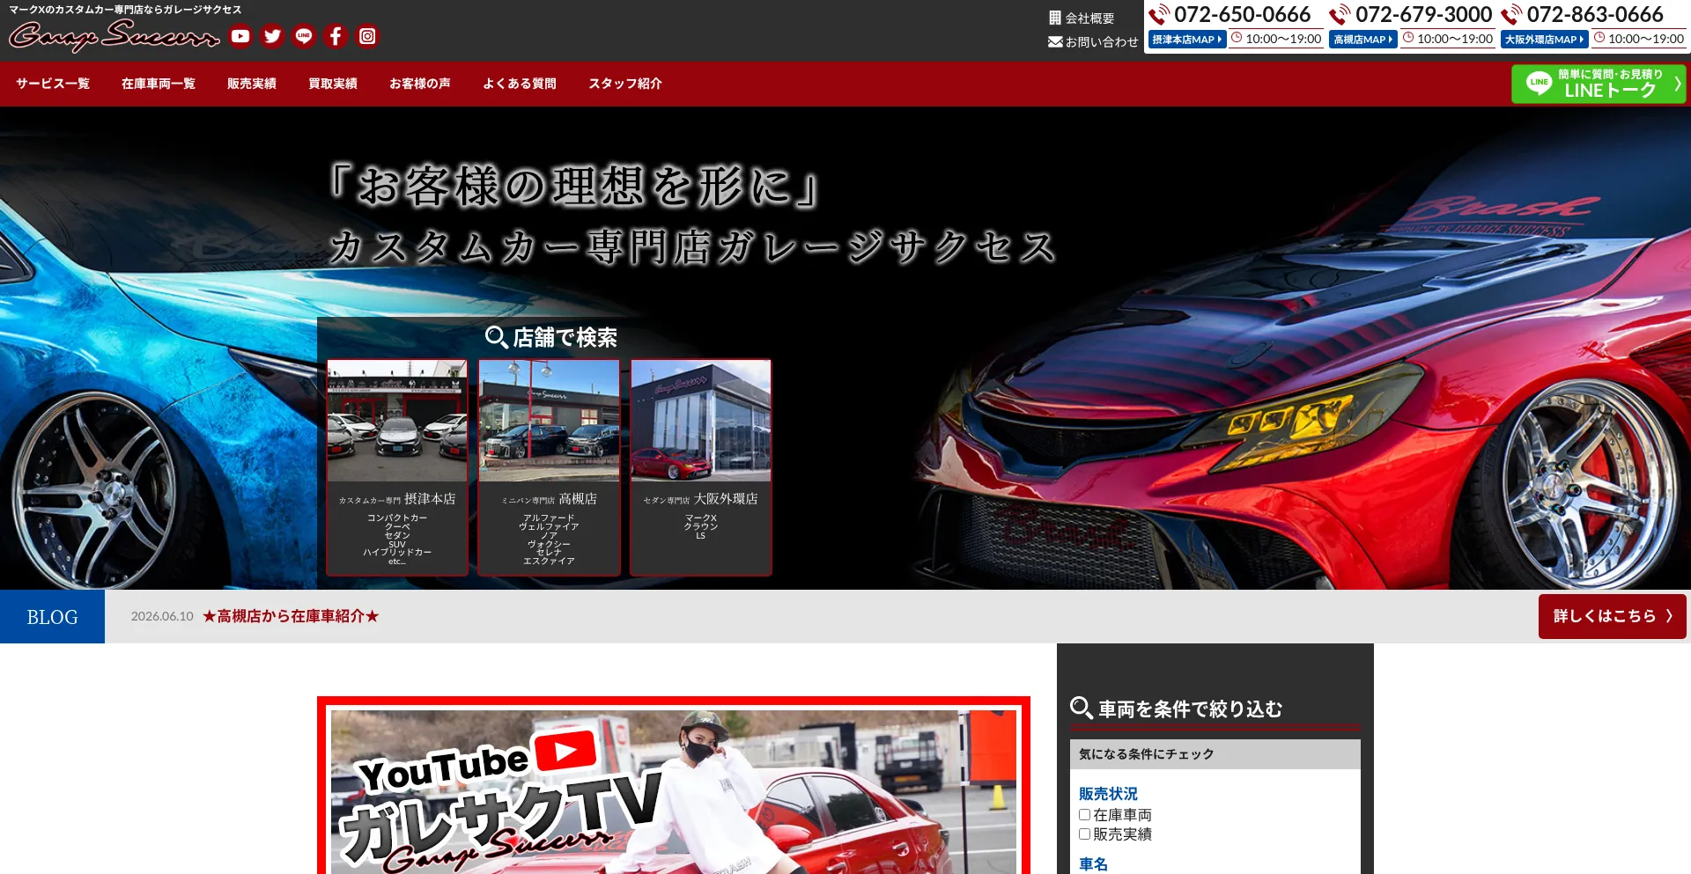Select the 高槻店 store card
This screenshot has height=874, width=1691.
pyautogui.click(x=549, y=467)
